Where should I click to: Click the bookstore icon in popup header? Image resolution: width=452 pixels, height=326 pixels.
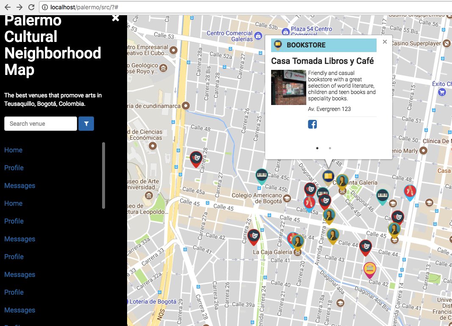pyautogui.click(x=277, y=44)
